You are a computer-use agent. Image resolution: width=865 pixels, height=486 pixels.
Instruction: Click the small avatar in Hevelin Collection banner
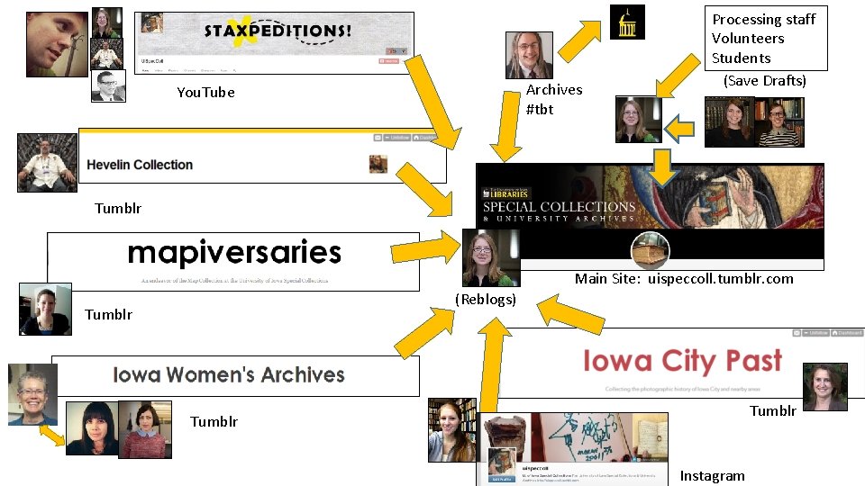[x=378, y=164]
